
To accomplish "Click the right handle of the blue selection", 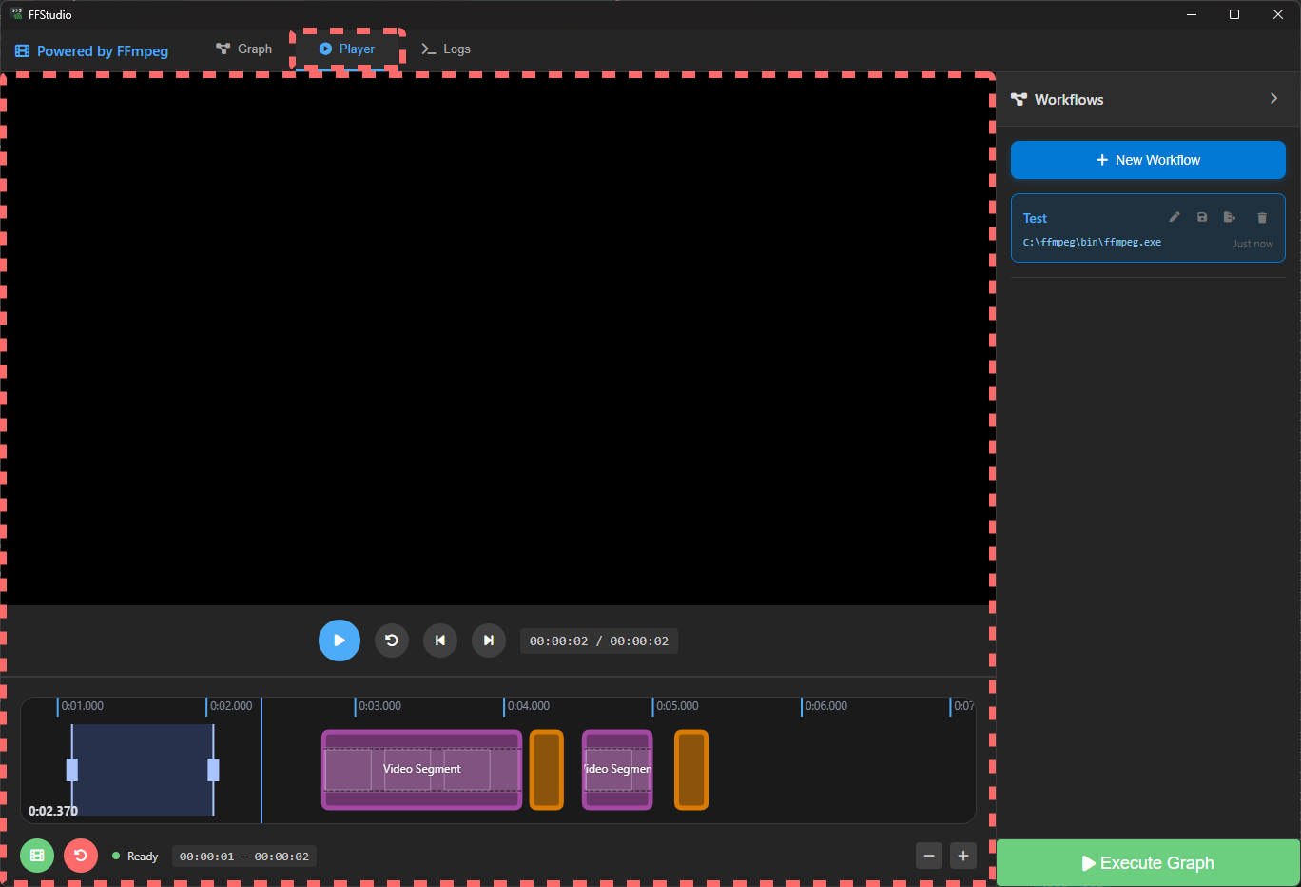I will 213,770.
